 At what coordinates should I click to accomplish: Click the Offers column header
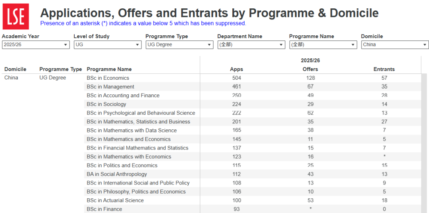coord(311,69)
